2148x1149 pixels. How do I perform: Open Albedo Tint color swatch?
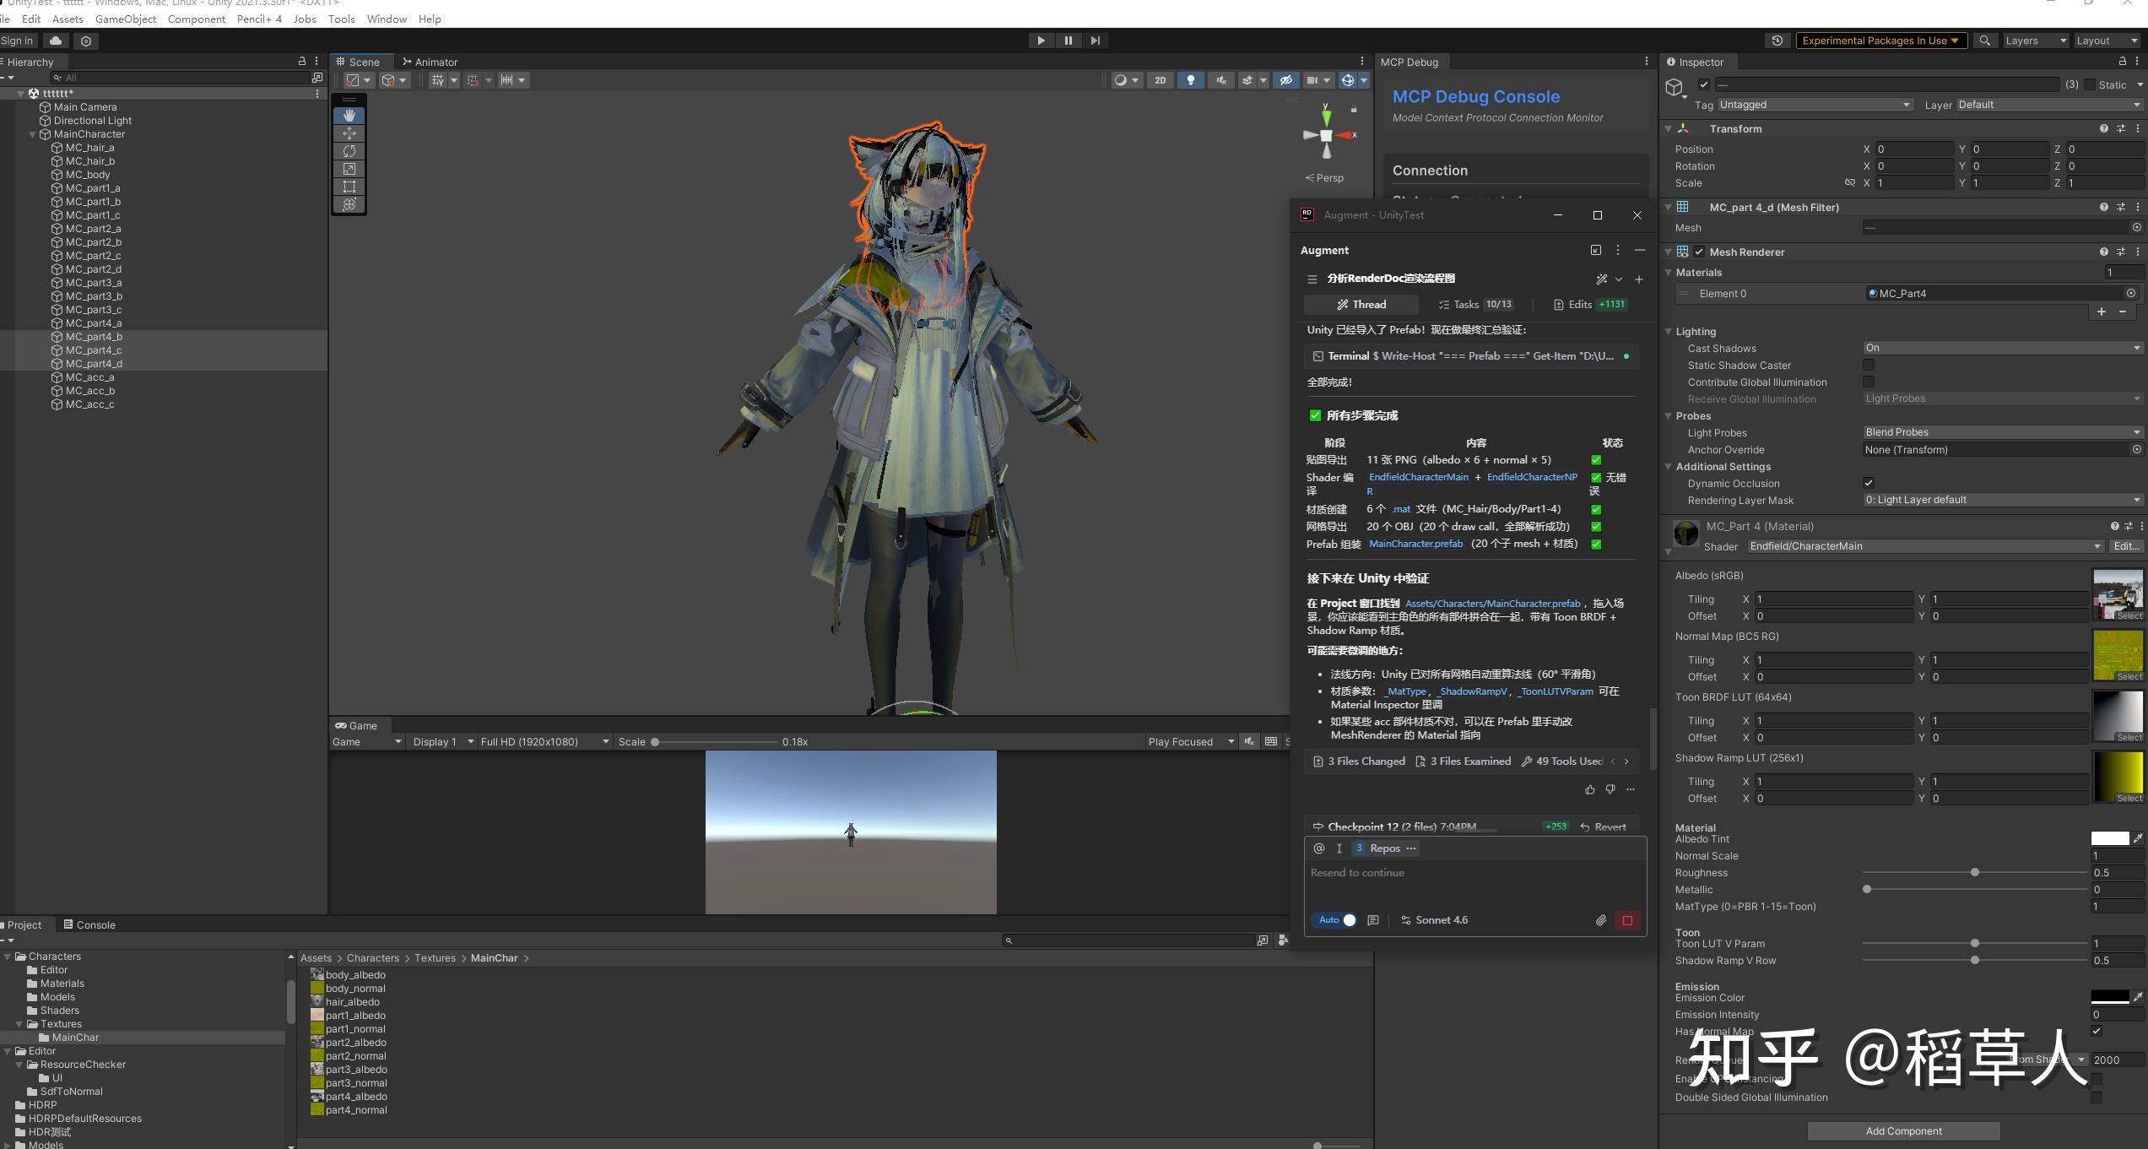point(2109,838)
